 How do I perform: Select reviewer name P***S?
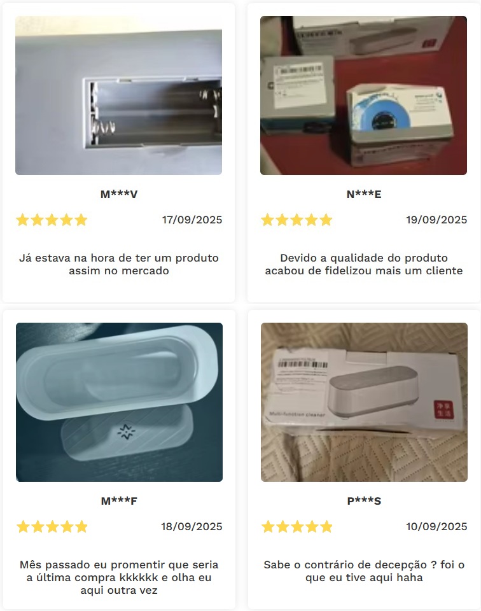(x=364, y=501)
